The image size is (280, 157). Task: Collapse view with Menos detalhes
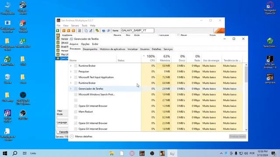[x=81, y=137]
